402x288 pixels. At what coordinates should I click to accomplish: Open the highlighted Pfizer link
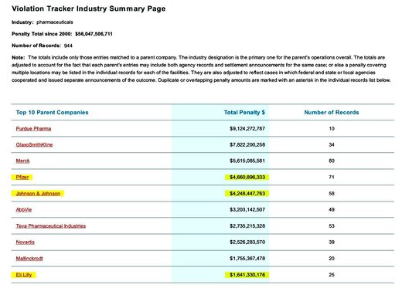pos(22,177)
